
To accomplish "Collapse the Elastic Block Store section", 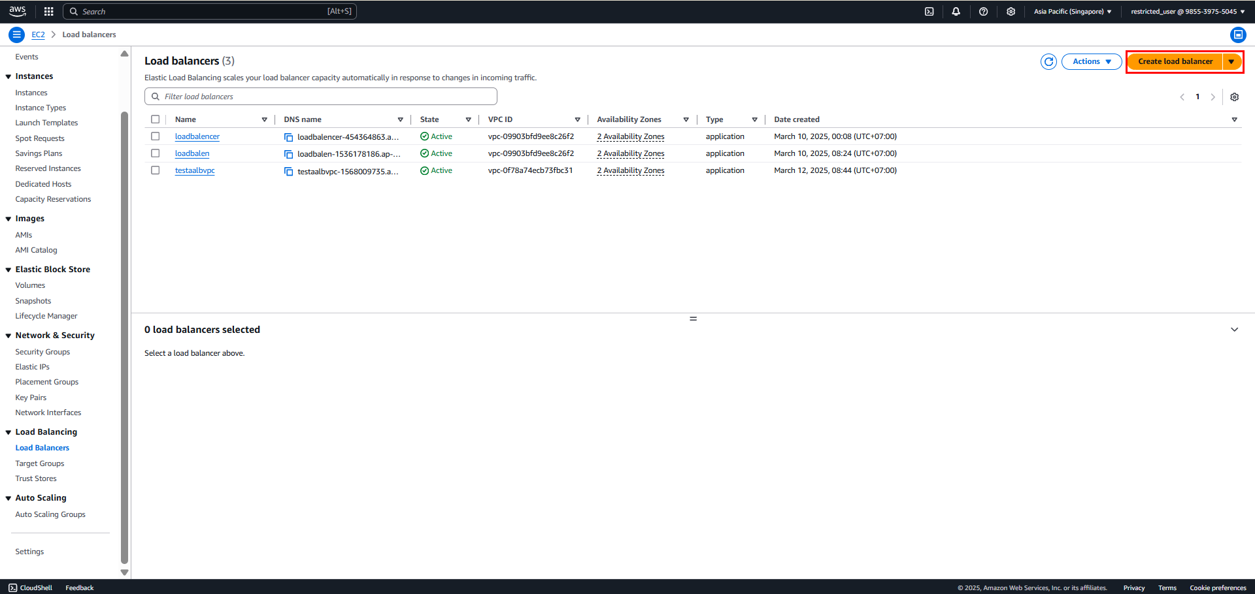I will tap(8, 270).
